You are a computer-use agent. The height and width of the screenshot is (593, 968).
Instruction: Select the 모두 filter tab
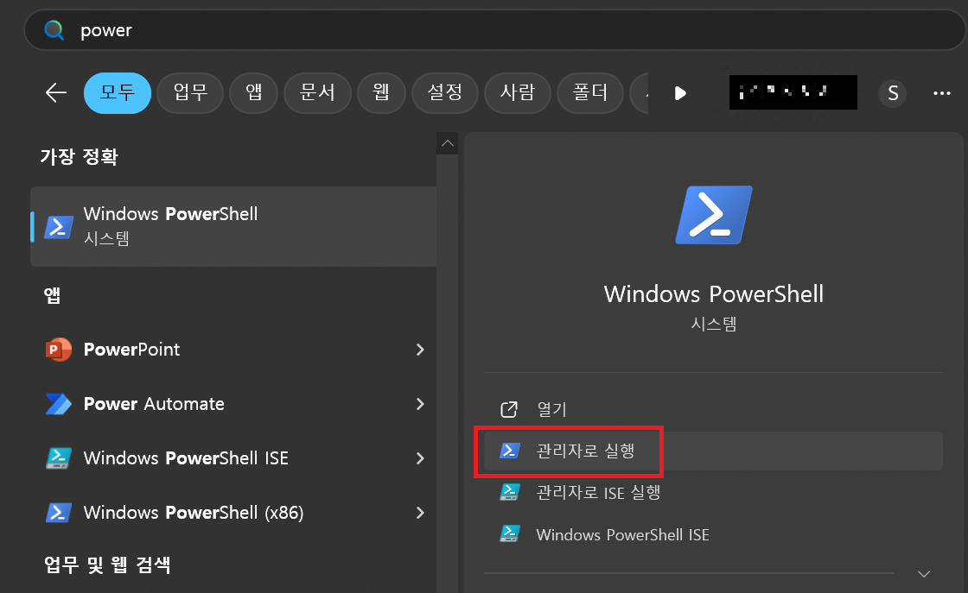[x=118, y=93]
